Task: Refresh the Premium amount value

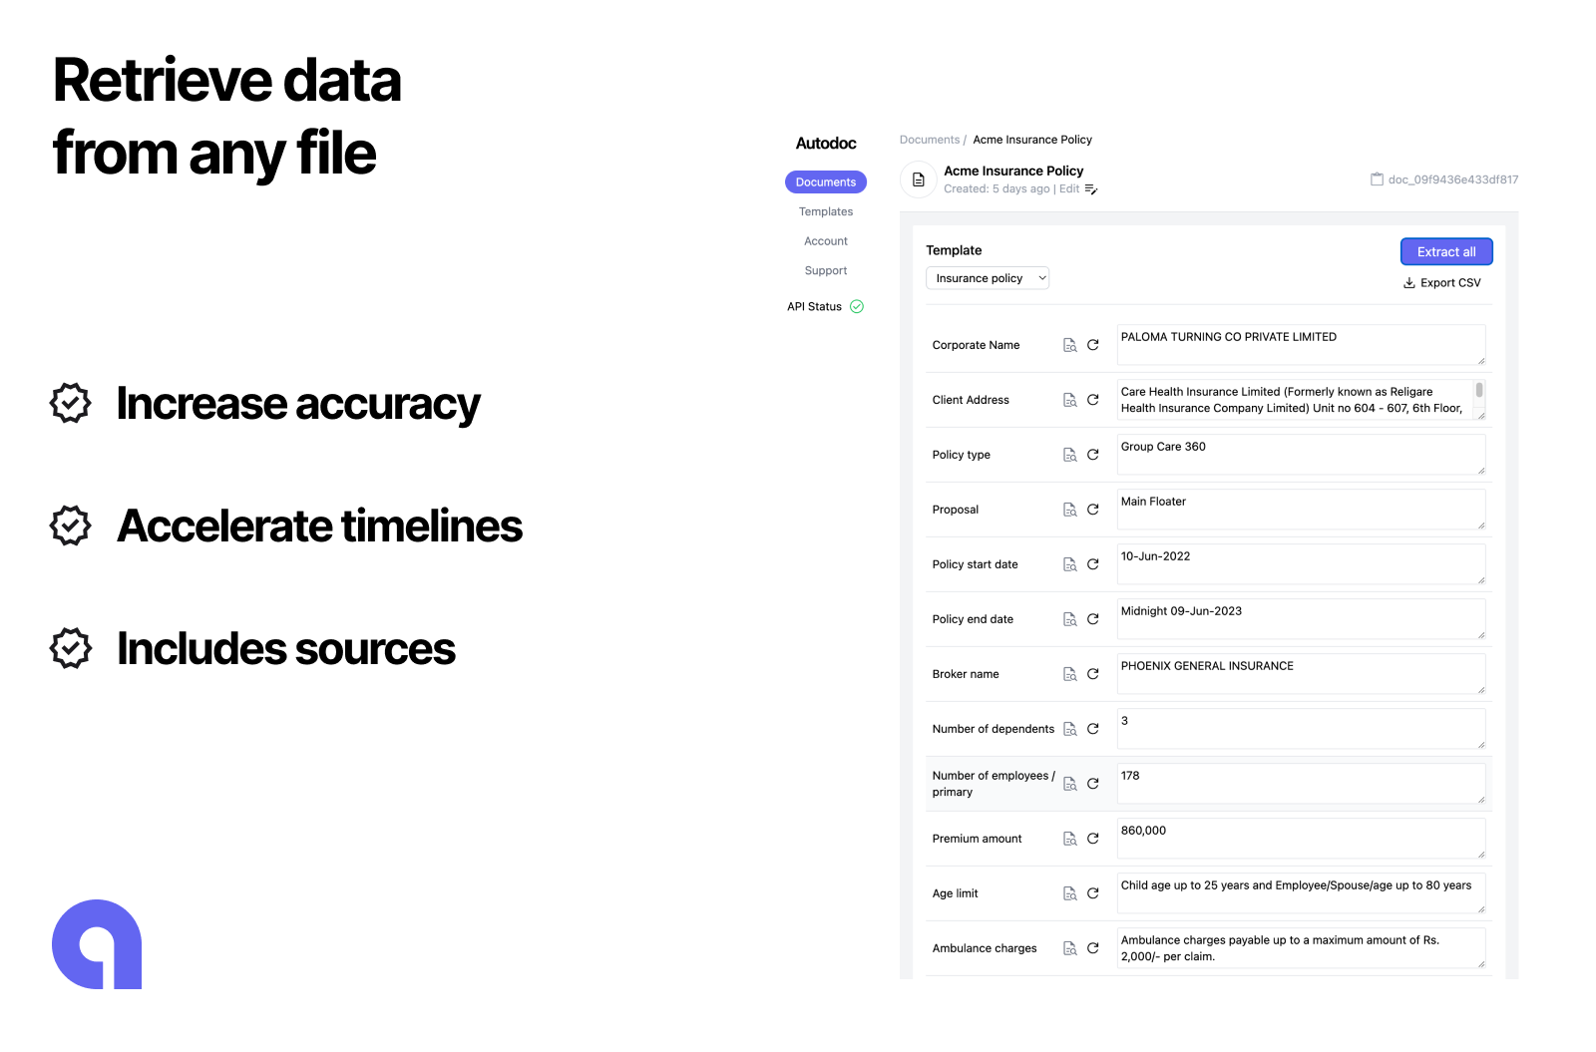Action: (x=1093, y=839)
